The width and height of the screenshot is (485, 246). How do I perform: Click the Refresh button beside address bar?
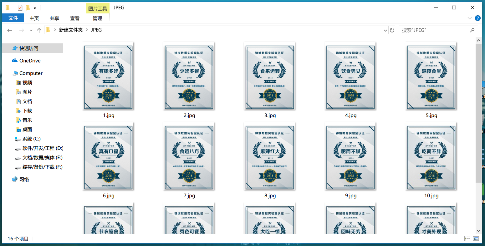coord(392,30)
